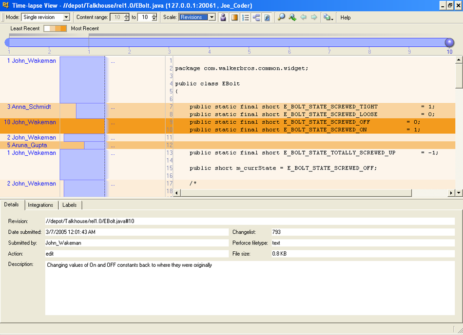Screen dimensions: 463x335
Task: Click the 10 John_Wakeman revision entry
Action: coord(31,122)
